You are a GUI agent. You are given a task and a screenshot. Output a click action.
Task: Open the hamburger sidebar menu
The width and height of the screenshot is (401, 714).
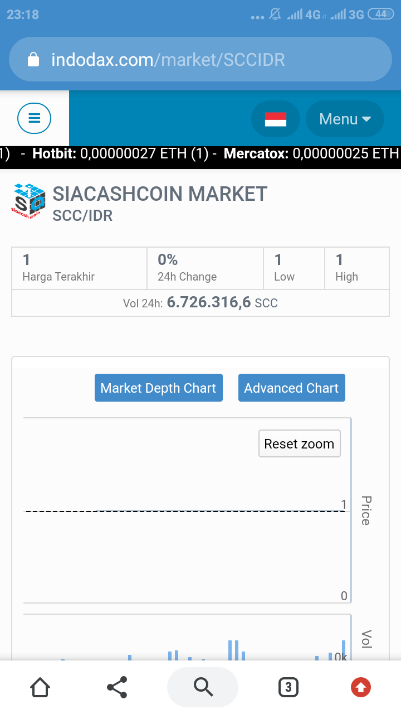(x=34, y=118)
